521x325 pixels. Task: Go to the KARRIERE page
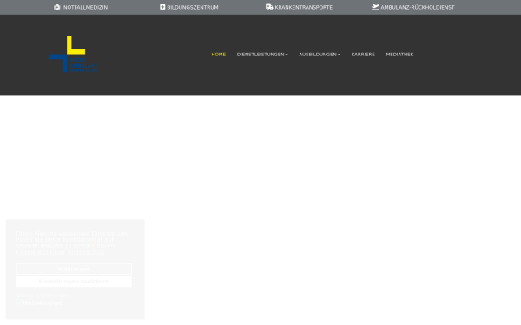pos(363,55)
